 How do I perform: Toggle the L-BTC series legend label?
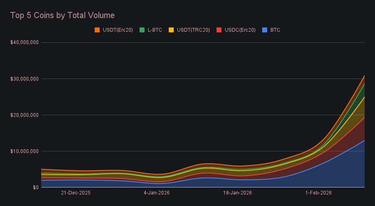tap(155, 30)
